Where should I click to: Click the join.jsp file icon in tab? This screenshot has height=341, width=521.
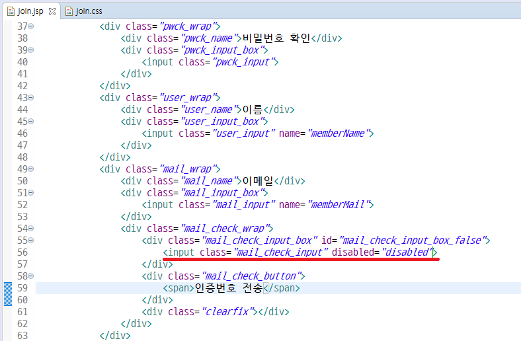(x=11, y=11)
